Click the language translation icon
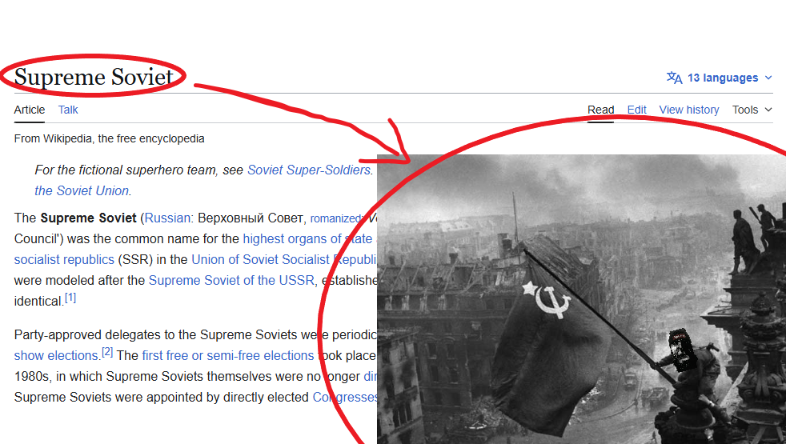This screenshot has height=444, width=786. 674,78
